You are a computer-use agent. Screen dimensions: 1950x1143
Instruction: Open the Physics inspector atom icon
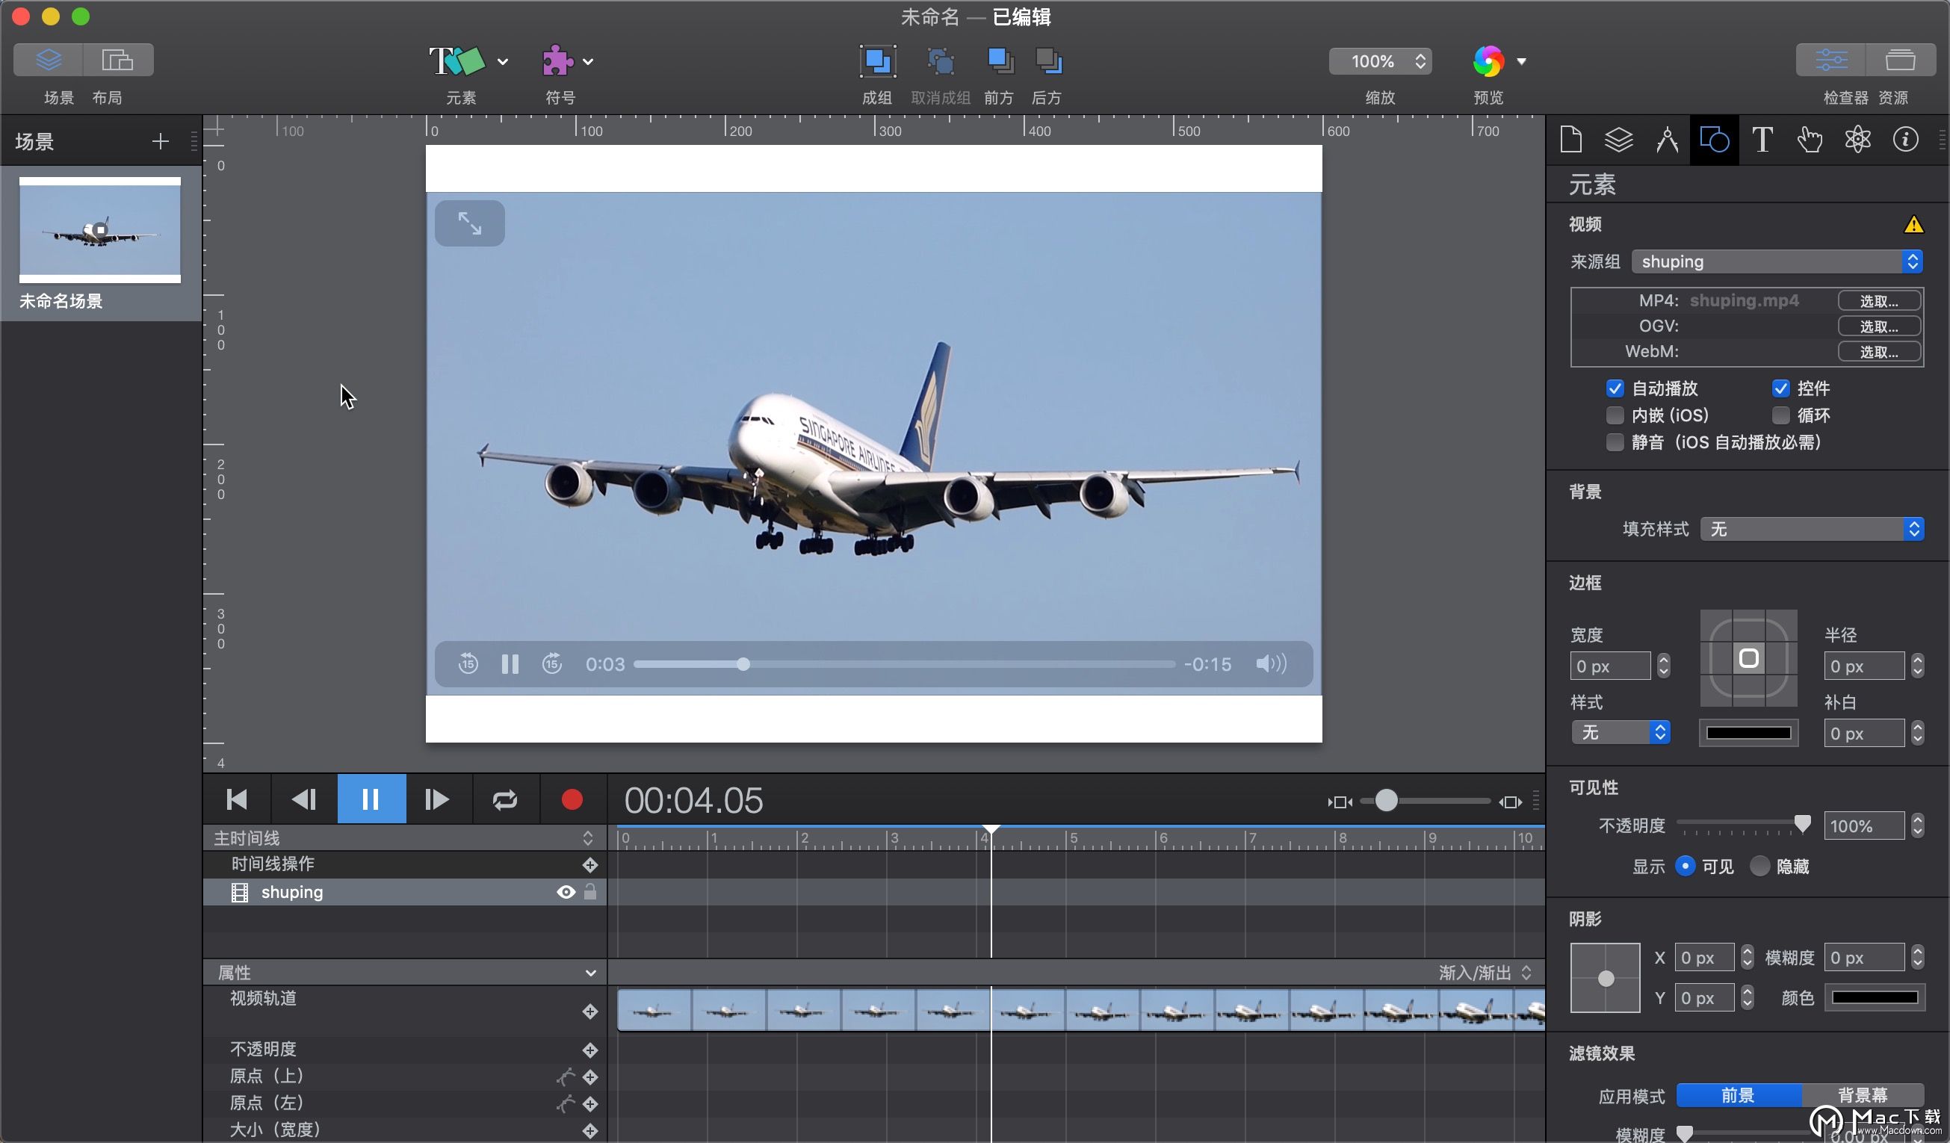(1857, 139)
